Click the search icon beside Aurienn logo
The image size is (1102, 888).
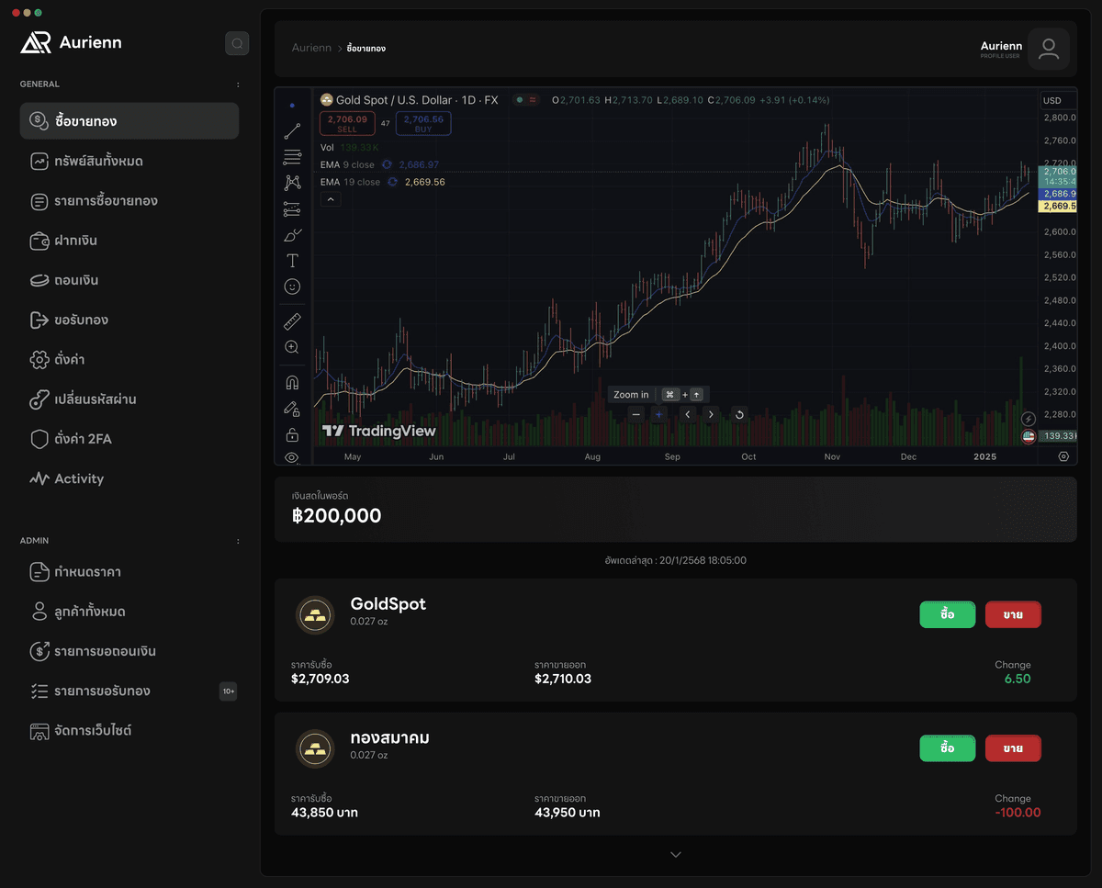click(237, 43)
